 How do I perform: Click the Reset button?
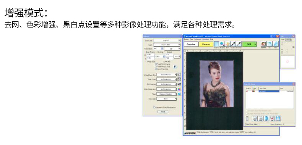click(x=163, y=112)
